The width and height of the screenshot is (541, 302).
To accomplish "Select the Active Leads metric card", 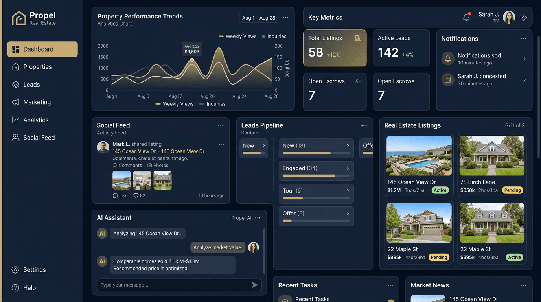I will 401,48.
